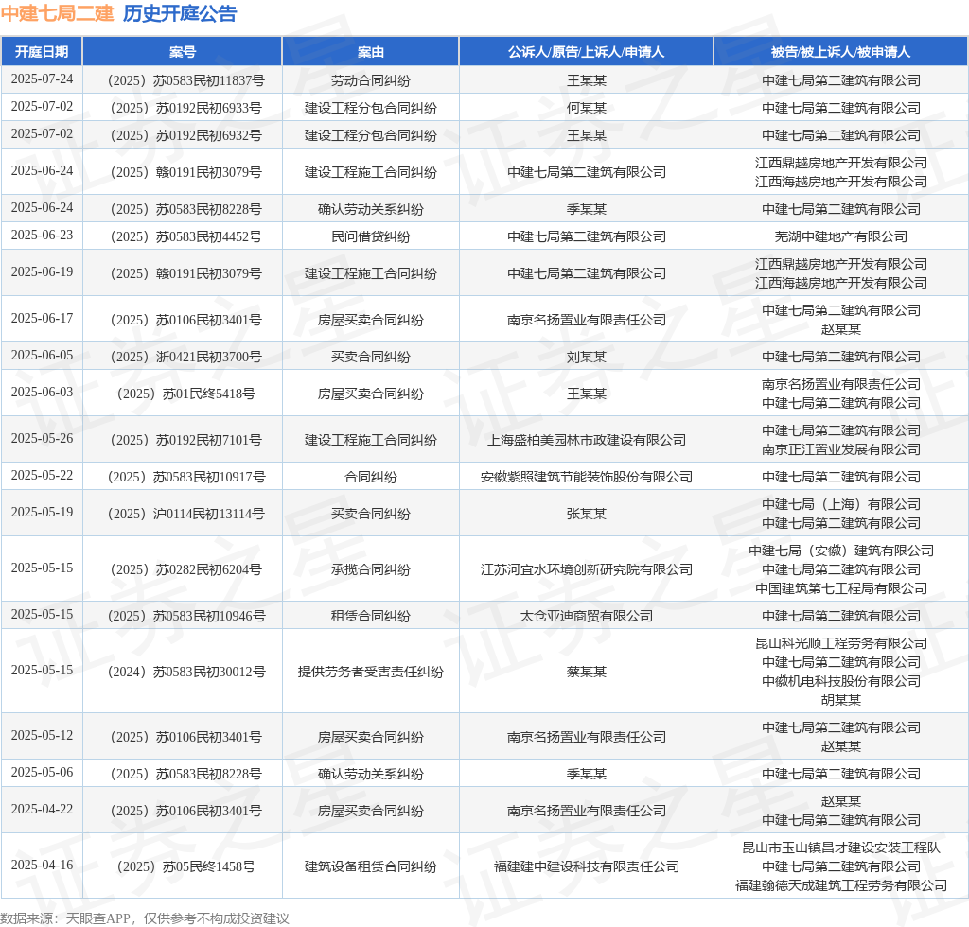The height and width of the screenshot is (927, 969).
Task: Select date cell 2025-05-06
Action: (x=42, y=773)
